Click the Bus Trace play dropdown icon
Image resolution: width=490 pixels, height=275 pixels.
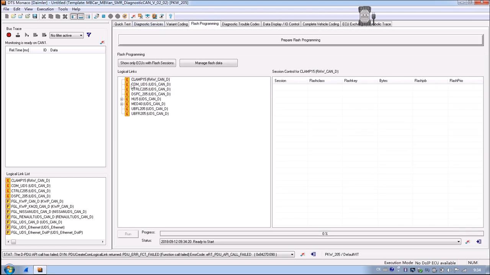pos(27,35)
